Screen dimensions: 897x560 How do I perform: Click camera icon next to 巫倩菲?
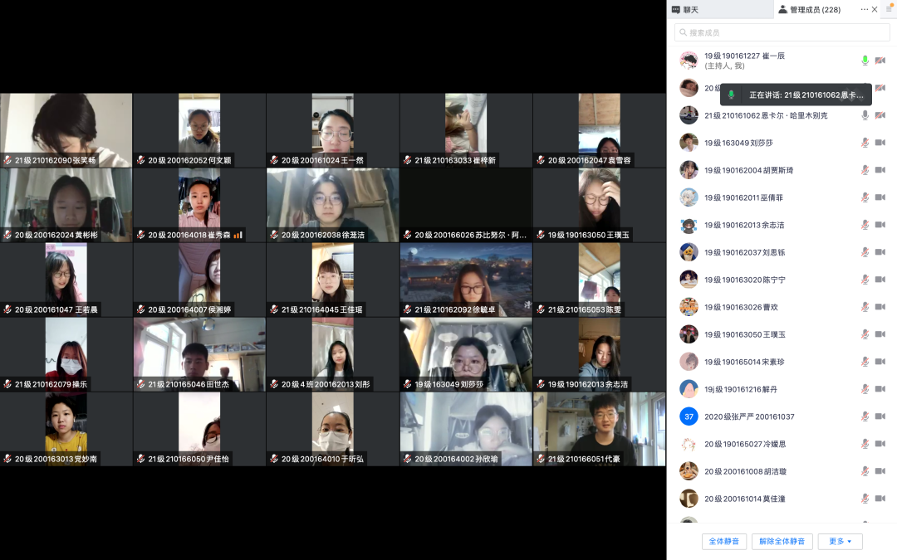pos(880,197)
